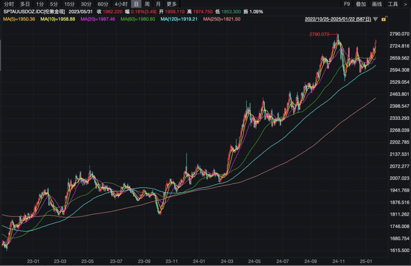Click the 2790.070 peak price marker

click(319, 34)
